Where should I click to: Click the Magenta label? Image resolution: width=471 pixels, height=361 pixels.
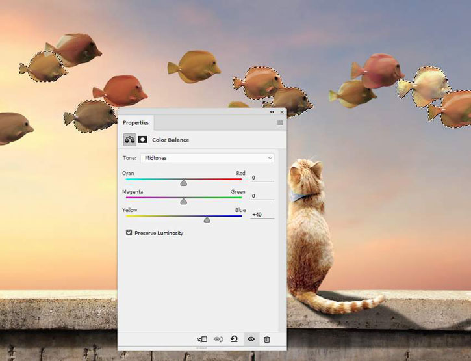click(x=133, y=192)
